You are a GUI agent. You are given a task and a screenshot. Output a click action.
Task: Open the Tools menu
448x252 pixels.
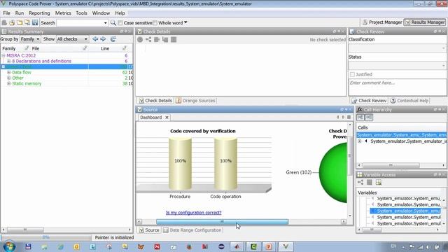81,13
